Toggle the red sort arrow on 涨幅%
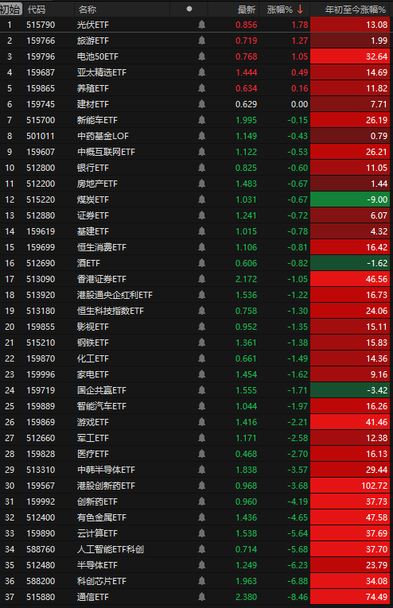Viewport: 393px width, 608px height. 300,10
